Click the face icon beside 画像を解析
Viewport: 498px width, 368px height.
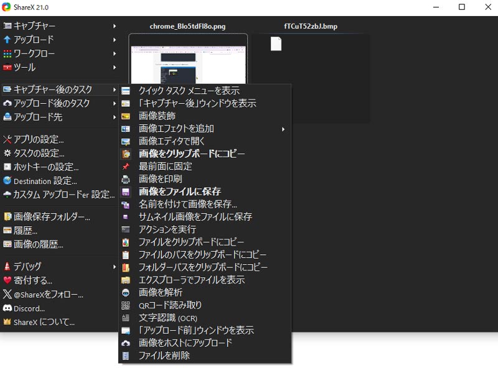coord(126,293)
